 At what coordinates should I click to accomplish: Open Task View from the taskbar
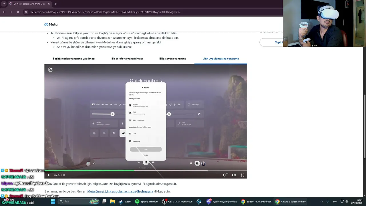coord(104,201)
